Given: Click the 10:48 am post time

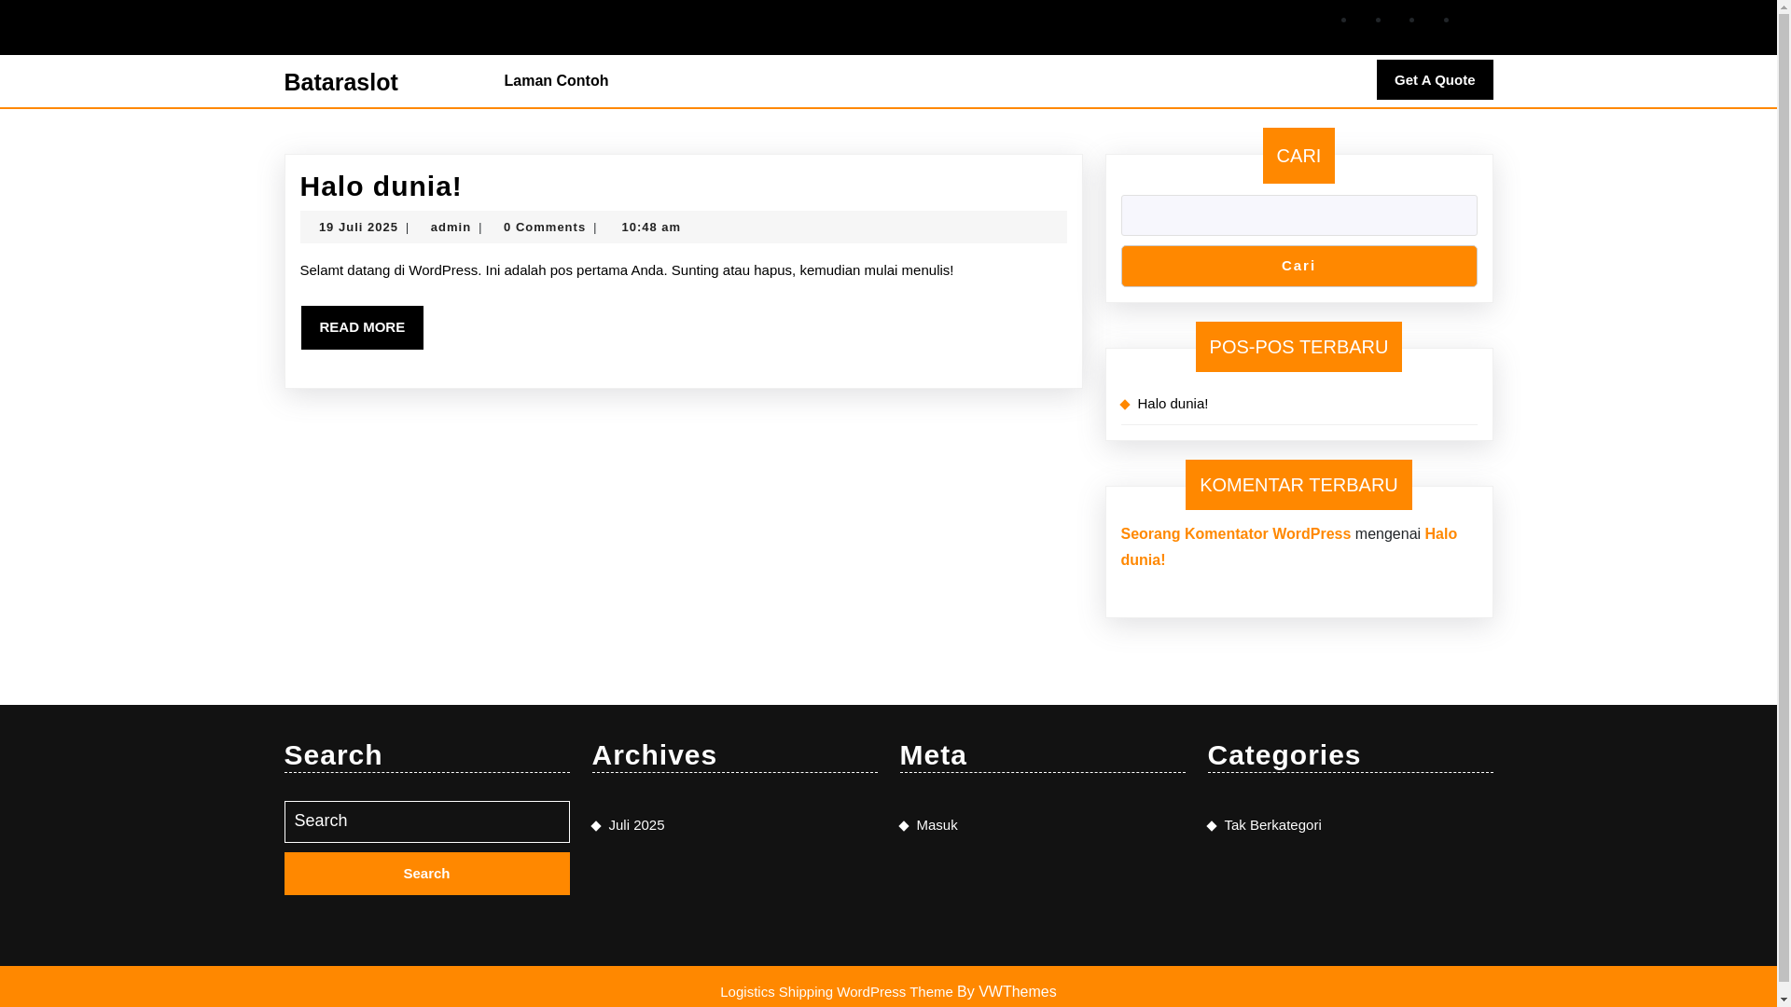Looking at the screenshot, I should 651,228.
